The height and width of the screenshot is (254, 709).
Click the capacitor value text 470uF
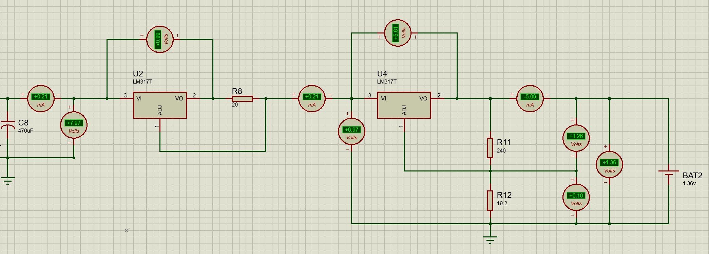point(26,131)
